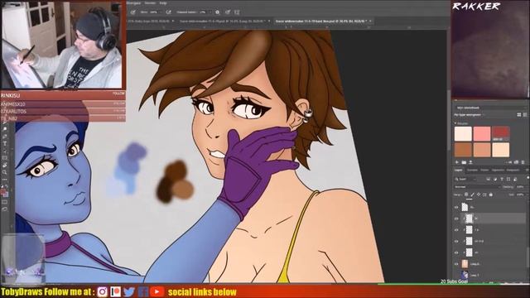Collapse the recent swatches group arrow

pos(455,123)
